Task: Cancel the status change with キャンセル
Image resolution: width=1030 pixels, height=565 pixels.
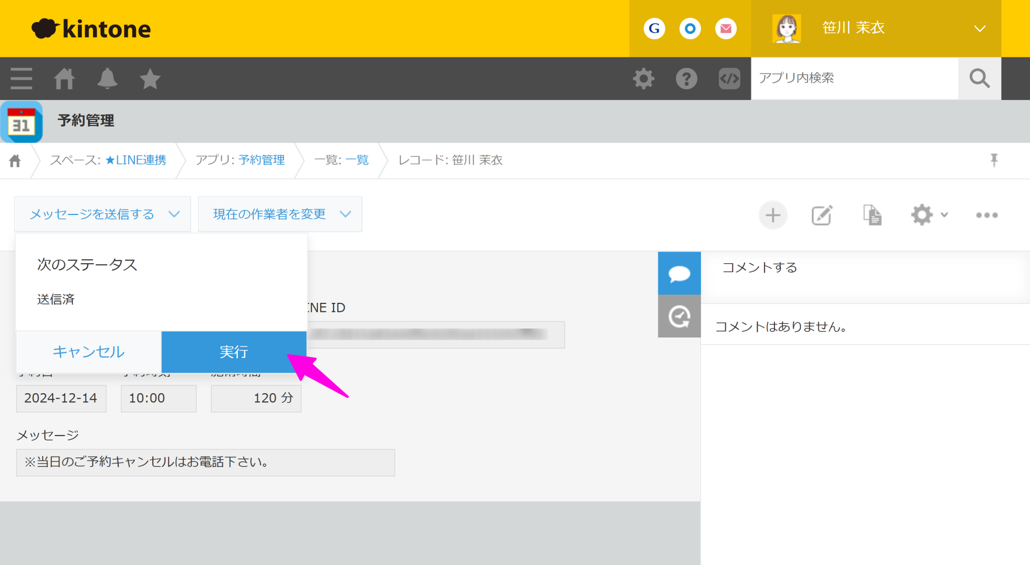Action: coord(88,352)
